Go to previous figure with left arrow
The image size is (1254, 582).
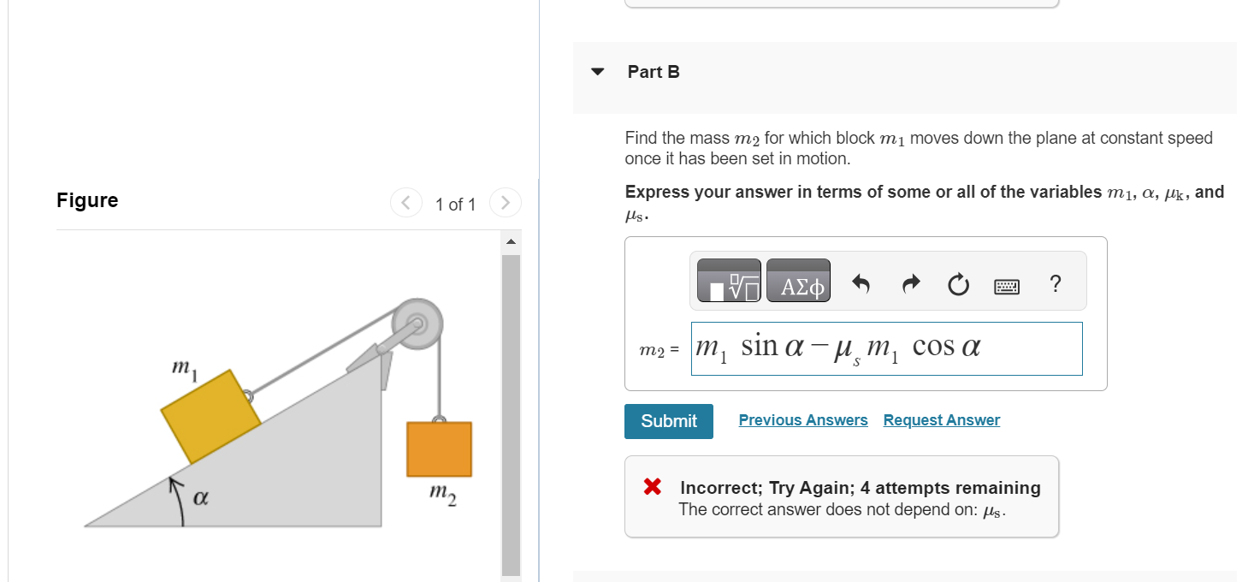point(406,203)
